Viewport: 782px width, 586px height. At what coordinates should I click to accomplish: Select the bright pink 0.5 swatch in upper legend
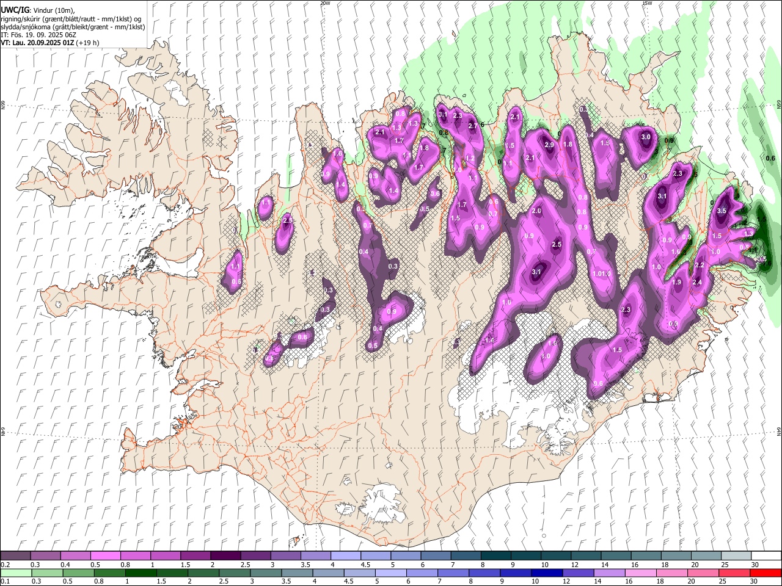pyautogui.click(x=105, y=555)
